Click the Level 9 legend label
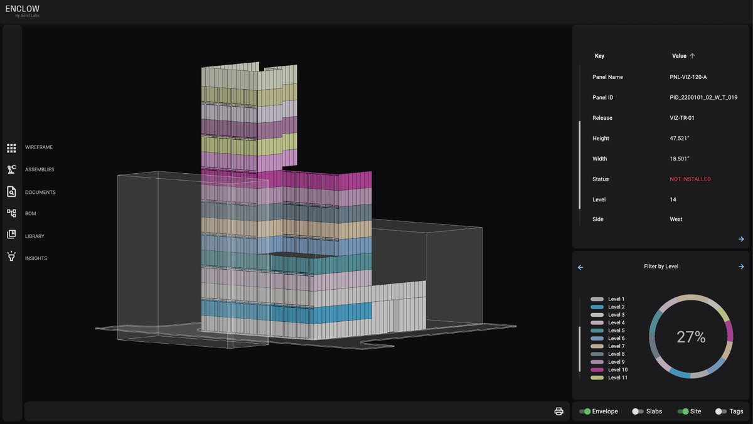 pos(616,362)
